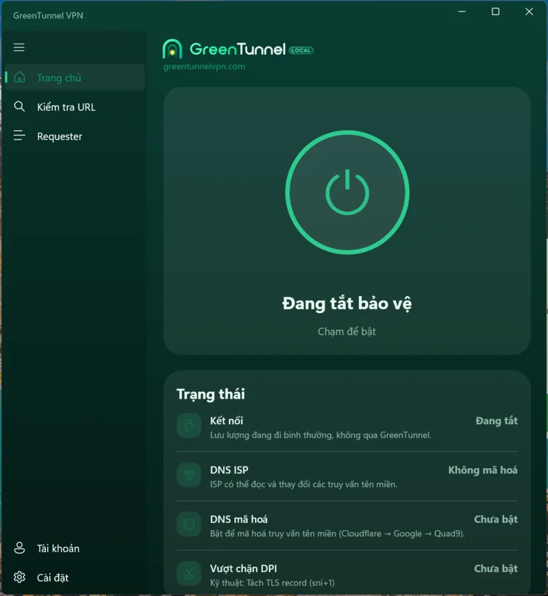Click the GreenTunnel tunnel logo icon
This screenshot has height=596, width=548.
tap(172, 49)
